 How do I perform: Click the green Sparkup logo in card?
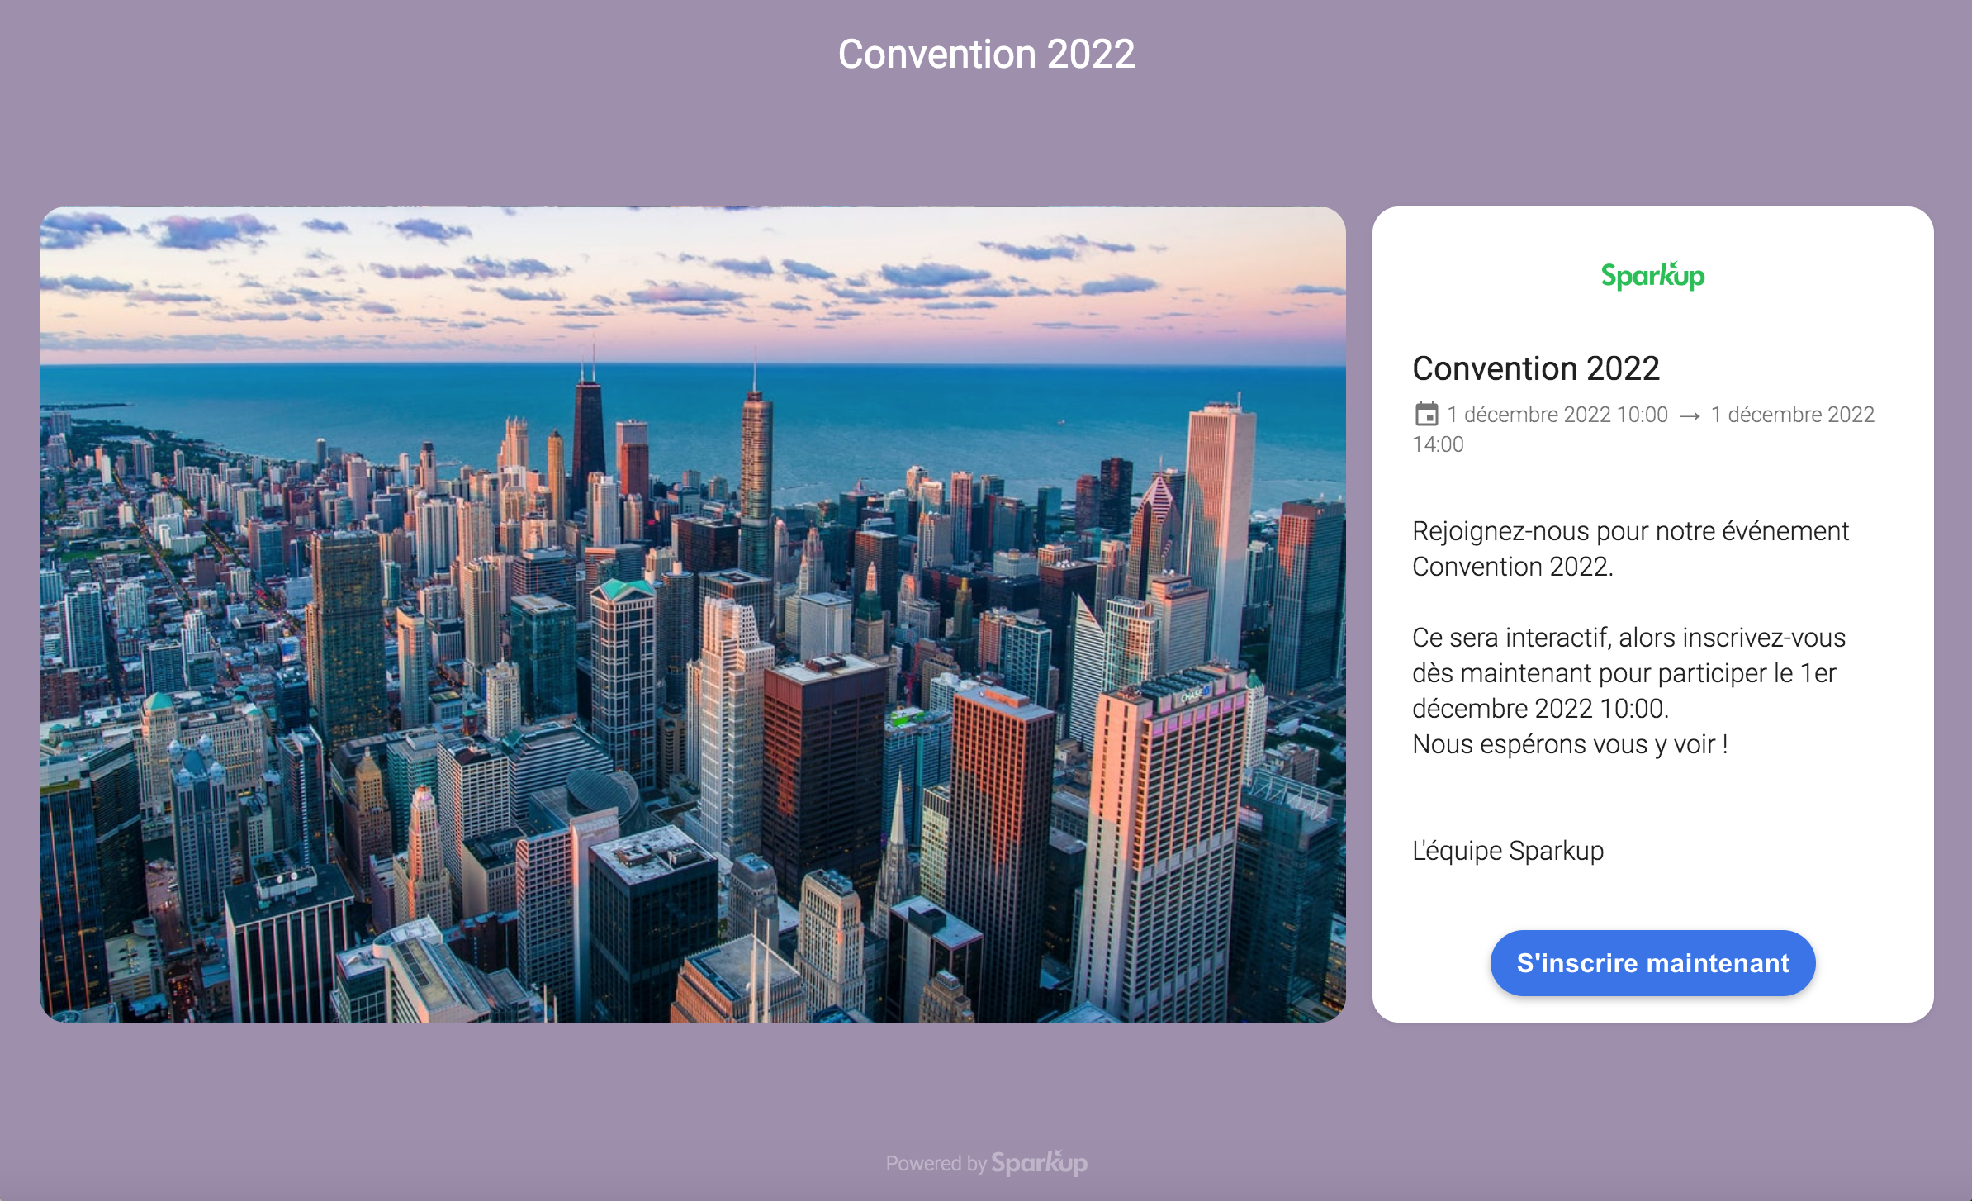[1652, 276]
